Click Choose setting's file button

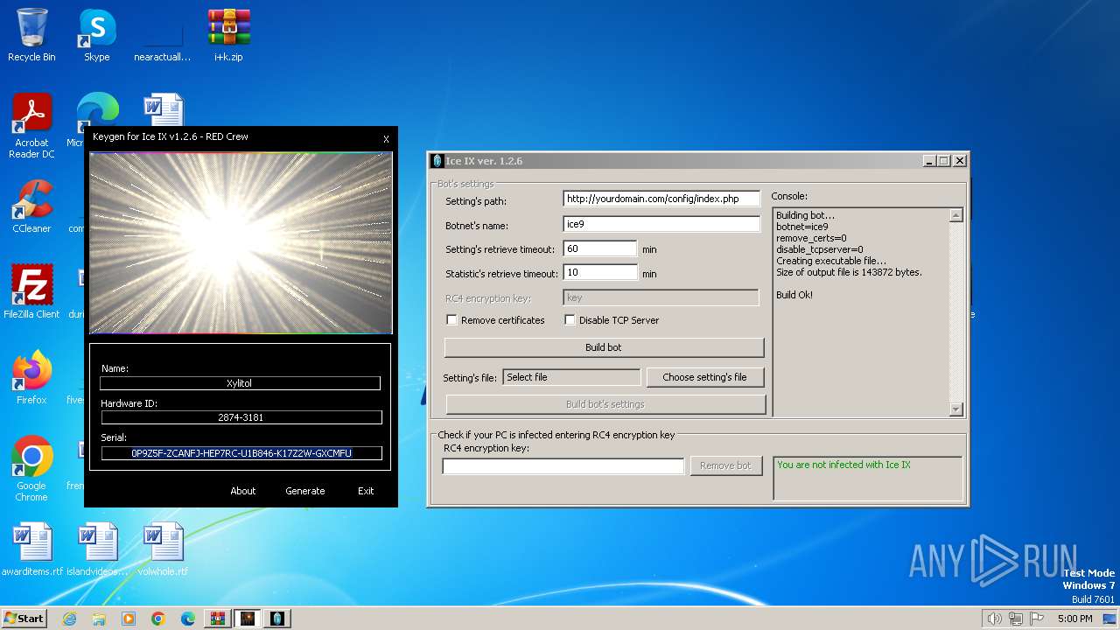click(704, 377)
